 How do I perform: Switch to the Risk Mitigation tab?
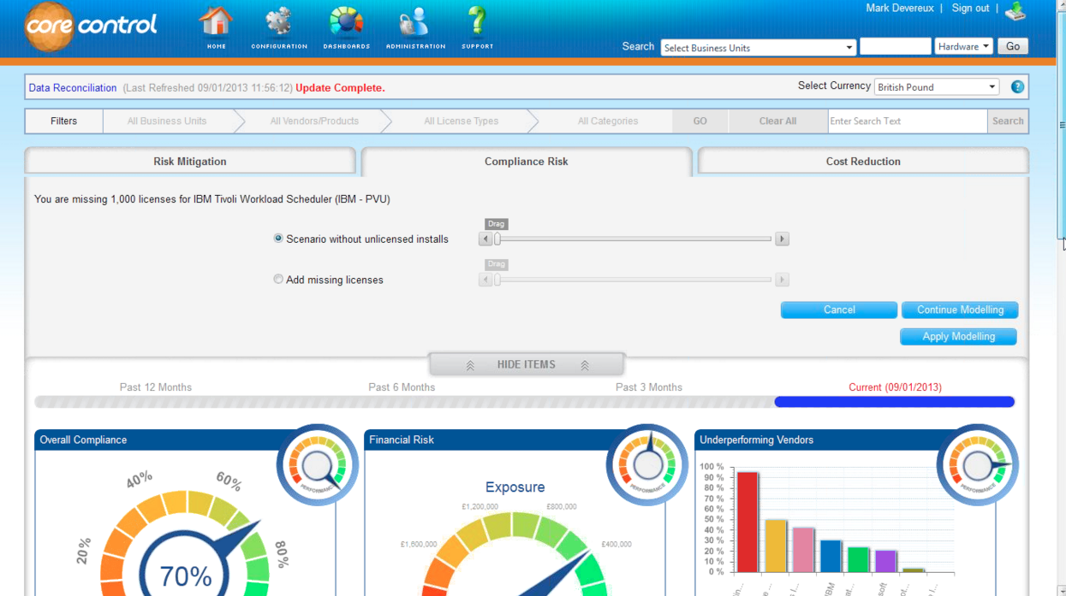pos(190,162)
